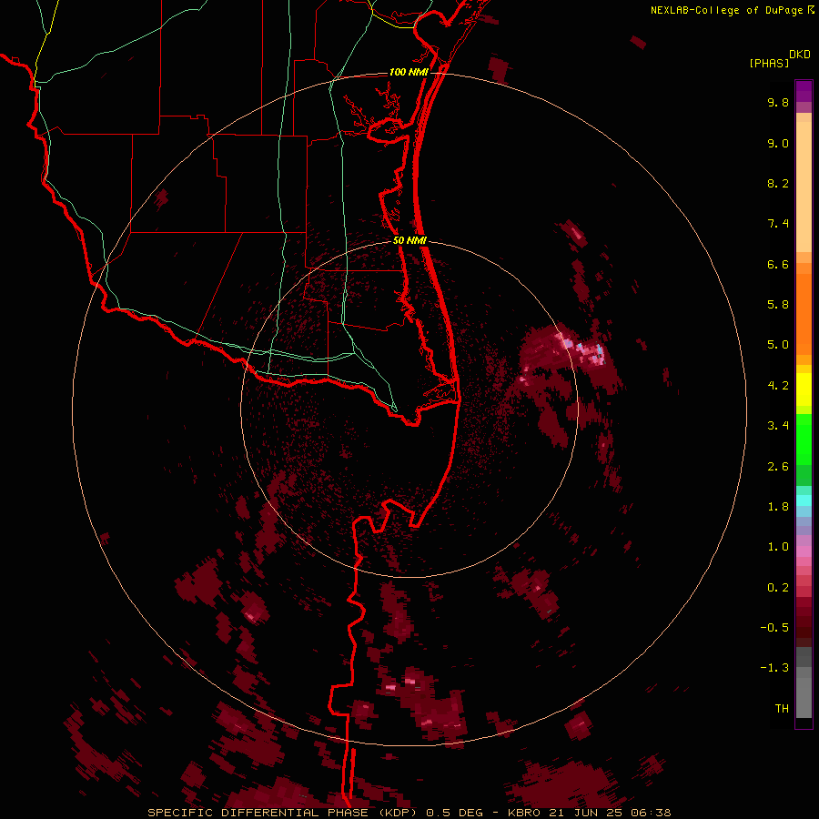Viewport: 819px width, 819px height.
Task: Click the -1.3 scale label
Action: pyautogui.click(x=774, y=668)
